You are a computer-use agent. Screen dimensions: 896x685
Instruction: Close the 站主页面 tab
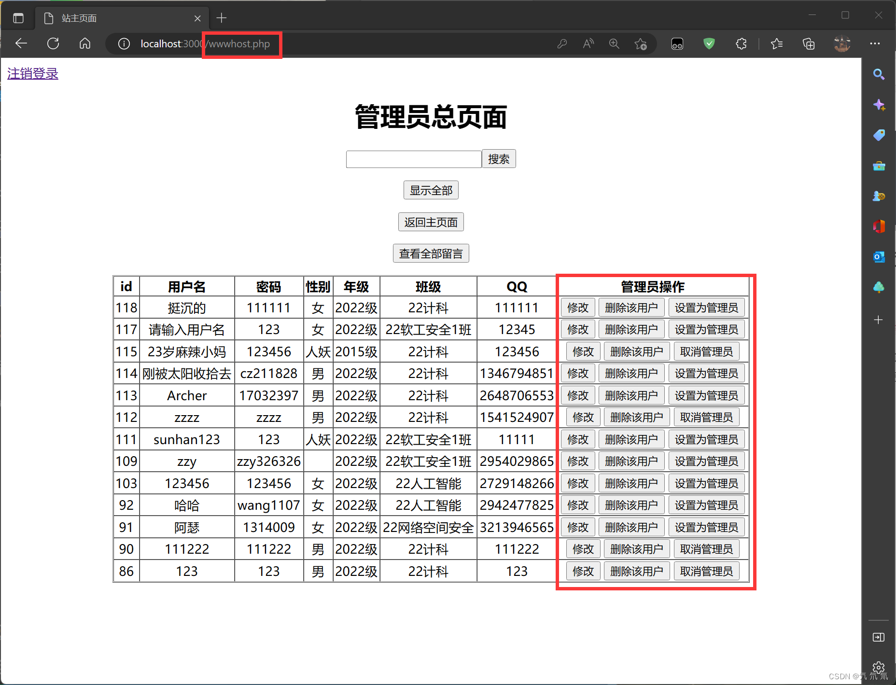(x=197, y=18)
